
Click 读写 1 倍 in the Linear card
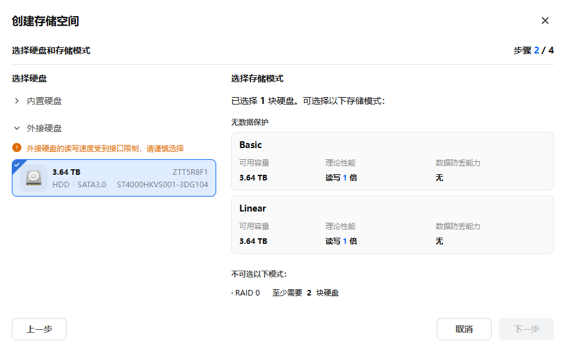[341, 241]
